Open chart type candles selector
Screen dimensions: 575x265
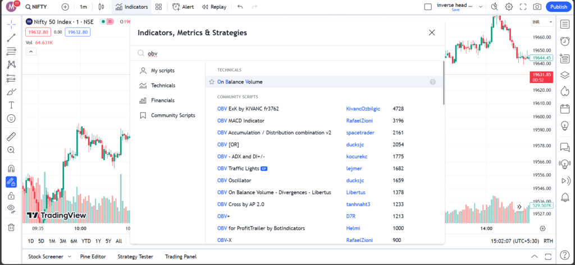[102, 7]
